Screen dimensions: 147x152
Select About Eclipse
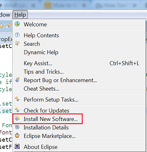tap(79, 147)
